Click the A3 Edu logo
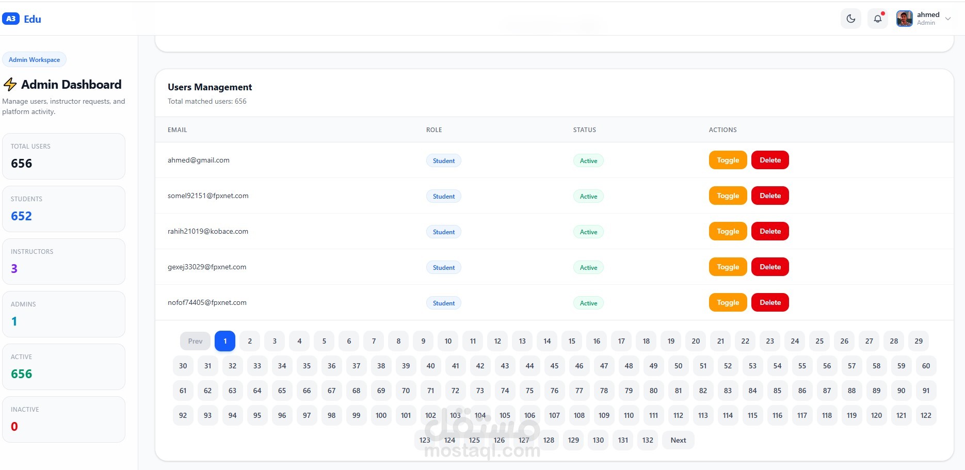965x470 pixels. point(22,19)
